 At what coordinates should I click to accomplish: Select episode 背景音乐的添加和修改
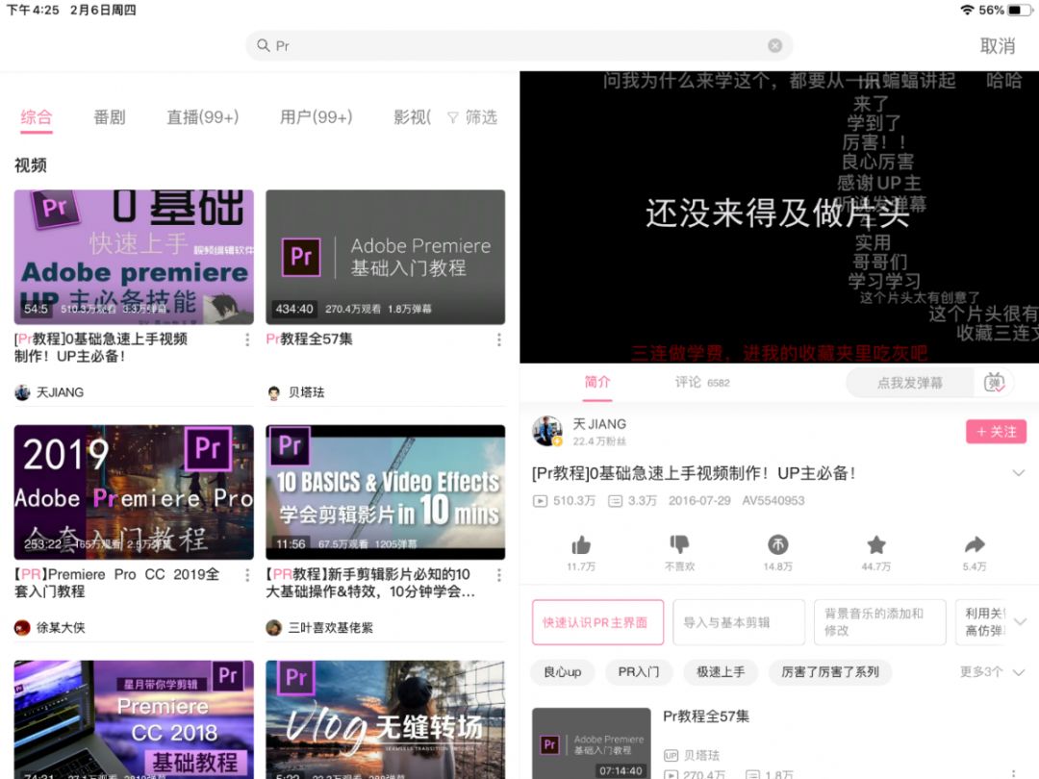pyautogui.click(x=880, y=622)
